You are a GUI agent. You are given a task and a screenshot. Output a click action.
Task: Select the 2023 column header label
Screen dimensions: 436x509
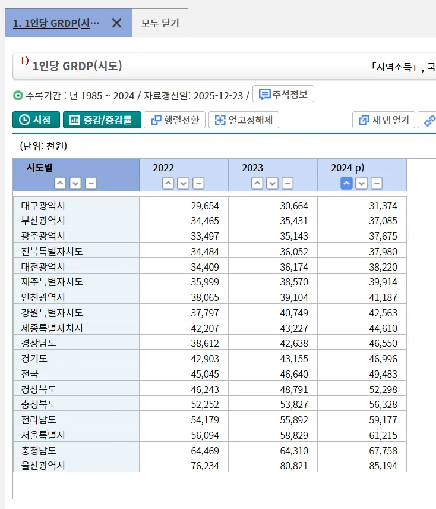pos(252,168)
